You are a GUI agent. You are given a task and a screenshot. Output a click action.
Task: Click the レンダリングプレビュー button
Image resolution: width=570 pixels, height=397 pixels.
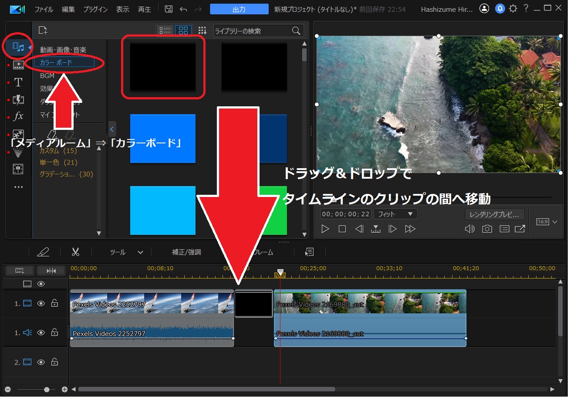(x=494, y=214)
